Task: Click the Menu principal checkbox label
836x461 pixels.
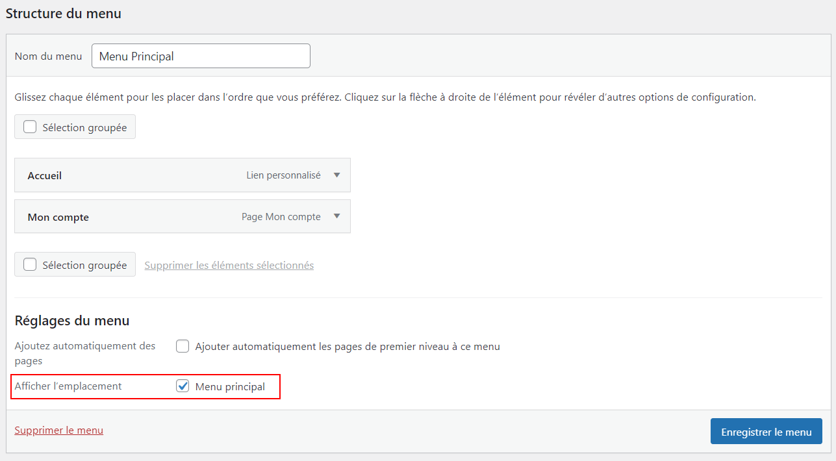Action: click(x=230, y=387)
